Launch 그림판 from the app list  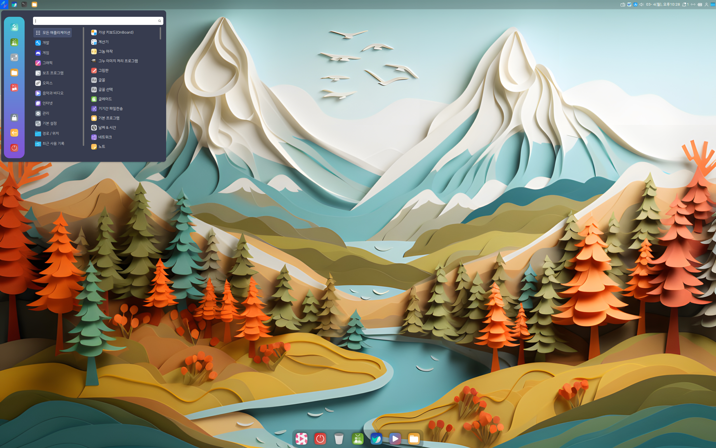[100, 70]
